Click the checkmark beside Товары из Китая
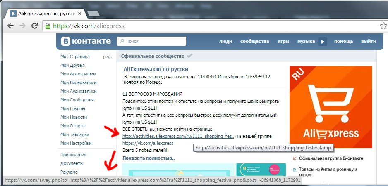 click(295, 170)
